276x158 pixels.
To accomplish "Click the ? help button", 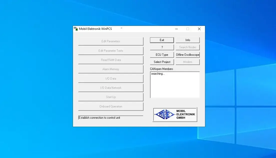I will coord(162,47).
